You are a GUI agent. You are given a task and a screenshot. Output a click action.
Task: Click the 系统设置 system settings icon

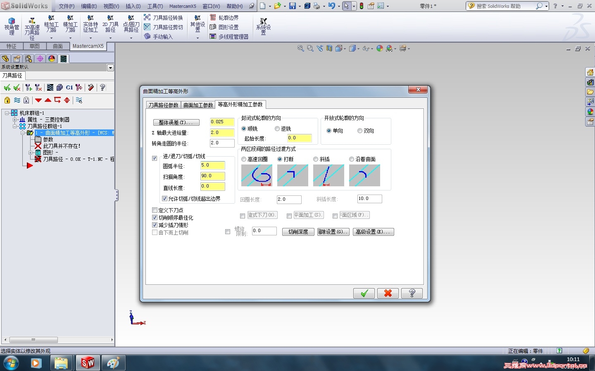point(263,26)
